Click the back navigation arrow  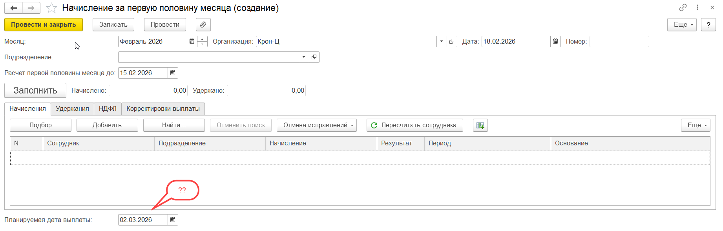pyautogui.click(x=14, y=8)
